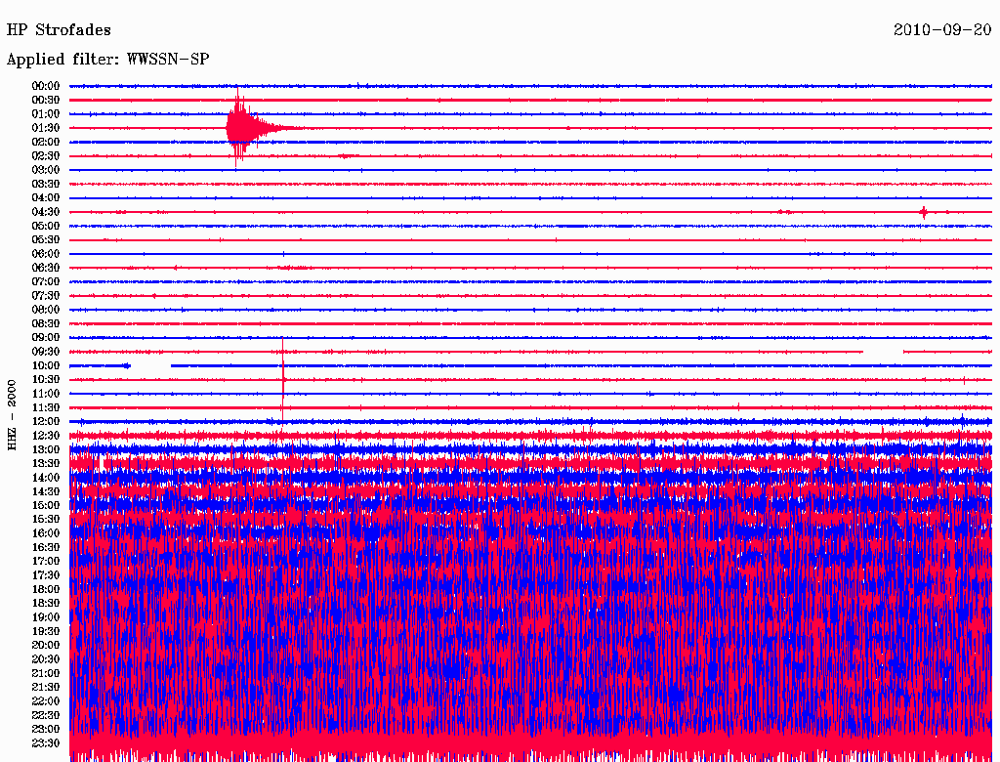Click the 11:30 time label
Screen dimensions: 1000x762
click(46, 407)
